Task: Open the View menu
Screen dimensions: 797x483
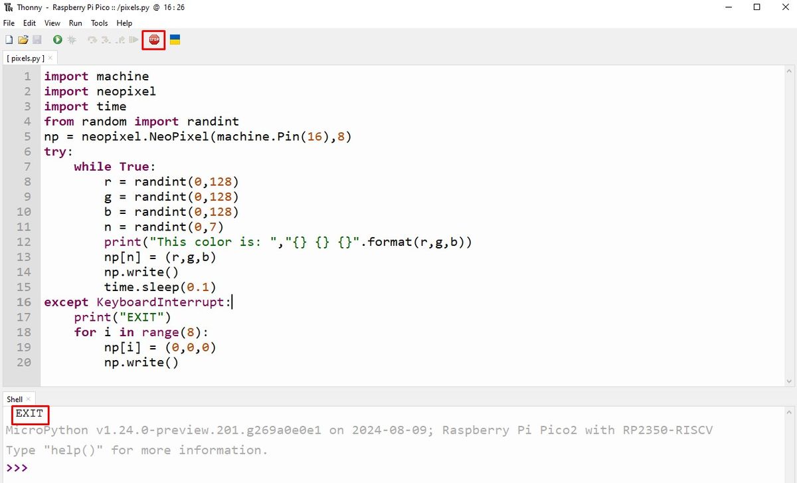Action: pyautogui.click(x=52, y=23)
